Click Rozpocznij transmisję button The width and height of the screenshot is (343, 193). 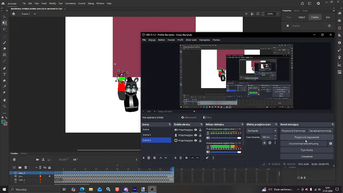293,130
